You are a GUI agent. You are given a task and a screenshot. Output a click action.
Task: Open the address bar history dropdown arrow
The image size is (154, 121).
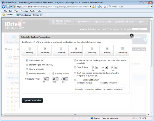pyautogui.click(x=90, y=7)
